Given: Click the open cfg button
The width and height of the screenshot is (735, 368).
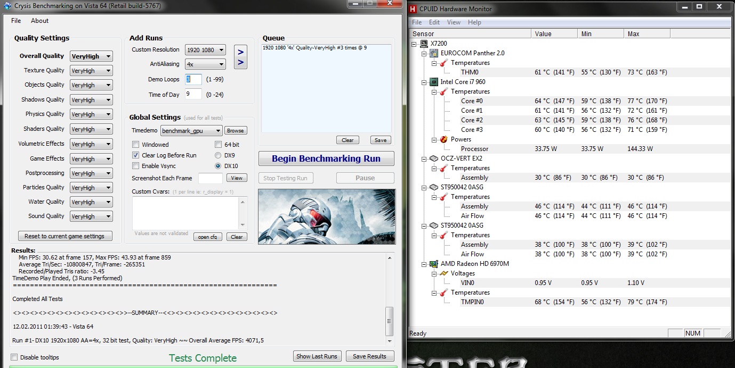Looking at the screenshot, I should pos(207,237).
